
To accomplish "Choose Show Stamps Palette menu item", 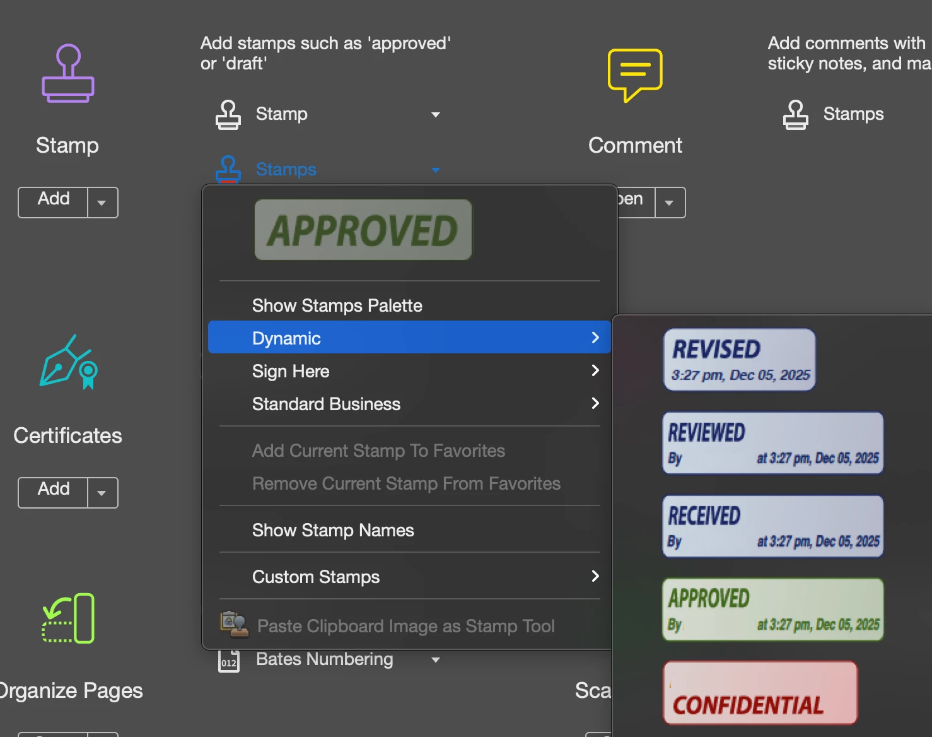I will (x=409, y=305).
